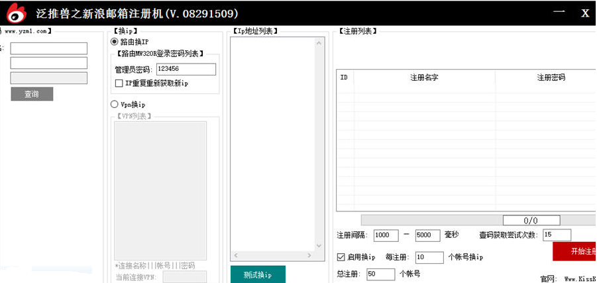Viewport: 597px width, 283px height.
Task: Click the ID column header
Action: 345,78
